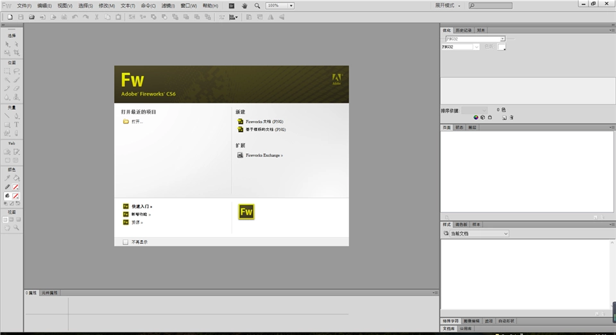Select the Marquee tool

tap(8, 71)
